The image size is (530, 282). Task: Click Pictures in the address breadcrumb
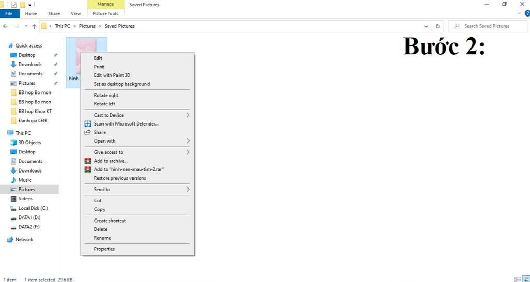[x=87, y=26]
